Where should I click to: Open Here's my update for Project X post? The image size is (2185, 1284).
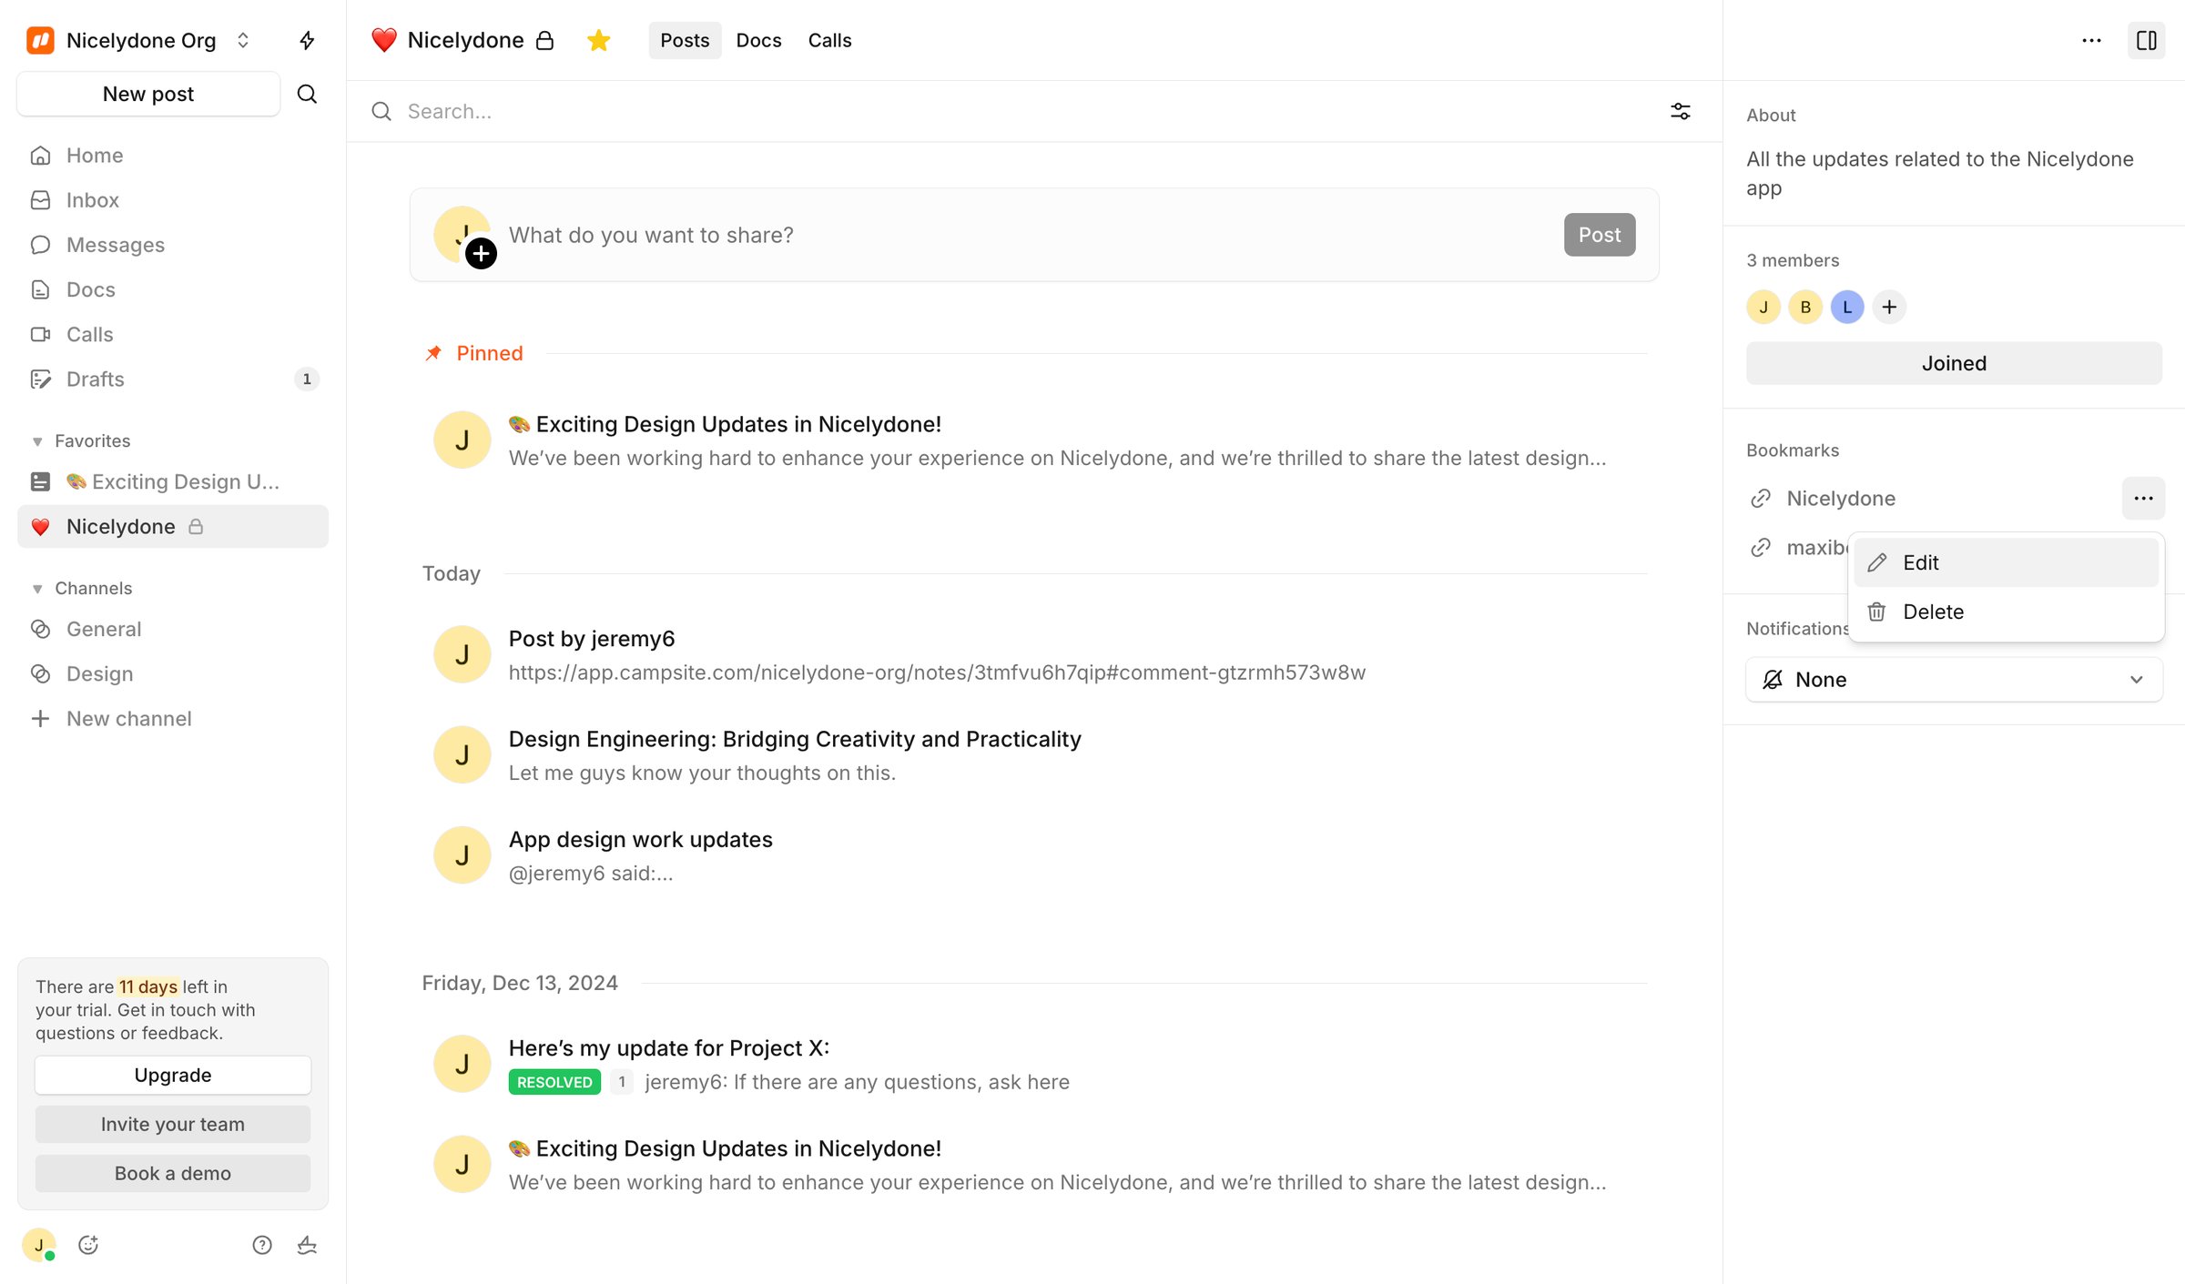click(1035, 1064)
